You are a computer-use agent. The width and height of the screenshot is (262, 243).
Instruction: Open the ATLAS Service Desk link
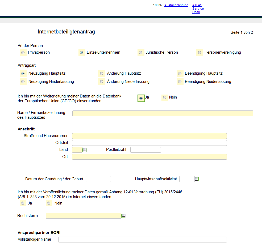pyautogui.click(x=198, y=8)
